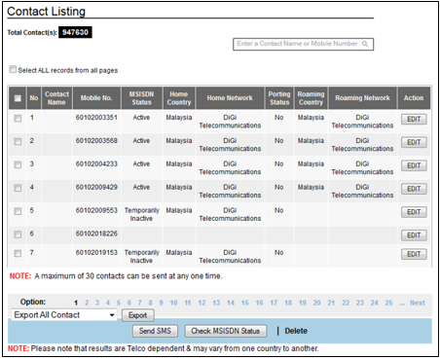The width and height of the screenshot is (440, 359).
Task: Click the Home Network column header
Action: coord(230,98)
